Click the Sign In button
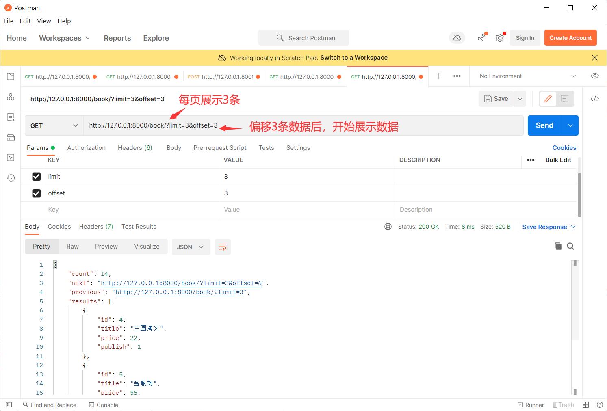The height and width of the screenshot is (411, 607). tap(525, 38)
